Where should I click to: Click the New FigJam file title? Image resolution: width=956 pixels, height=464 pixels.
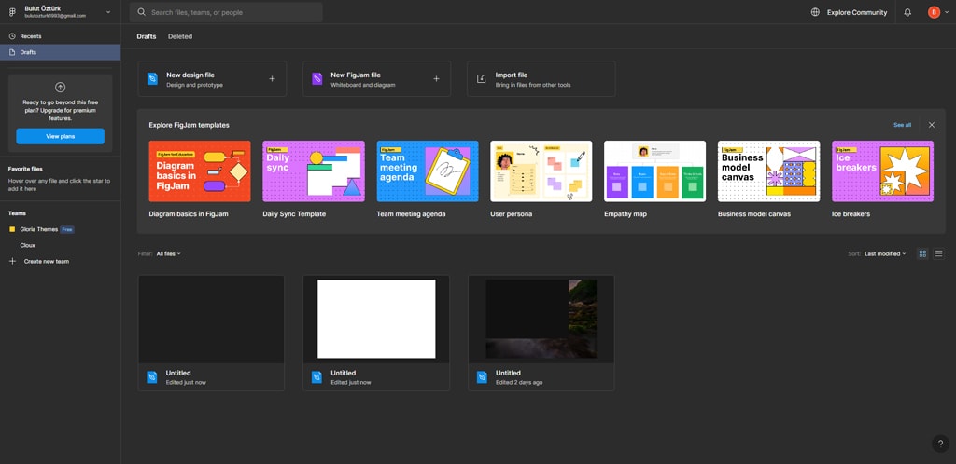(356, 75)
